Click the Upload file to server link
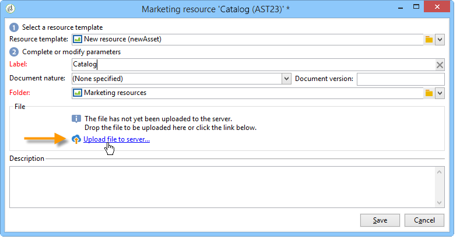 [117, 139]
